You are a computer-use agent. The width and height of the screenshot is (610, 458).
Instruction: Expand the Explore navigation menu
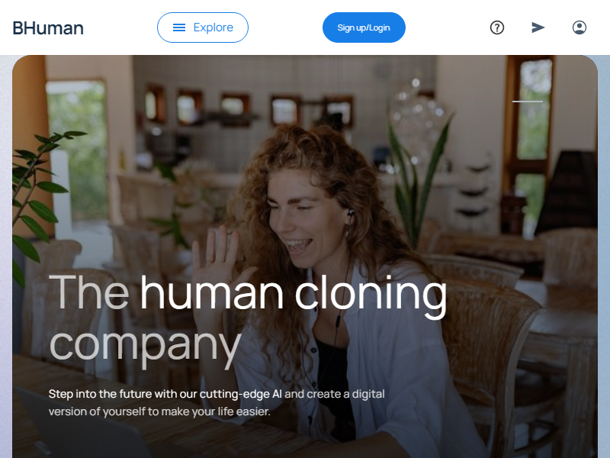203,27
